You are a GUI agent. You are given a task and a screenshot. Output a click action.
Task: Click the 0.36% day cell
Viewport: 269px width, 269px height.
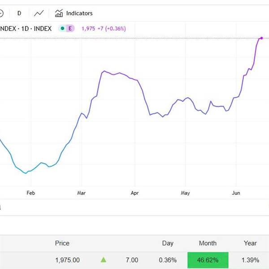click(168, 260)
